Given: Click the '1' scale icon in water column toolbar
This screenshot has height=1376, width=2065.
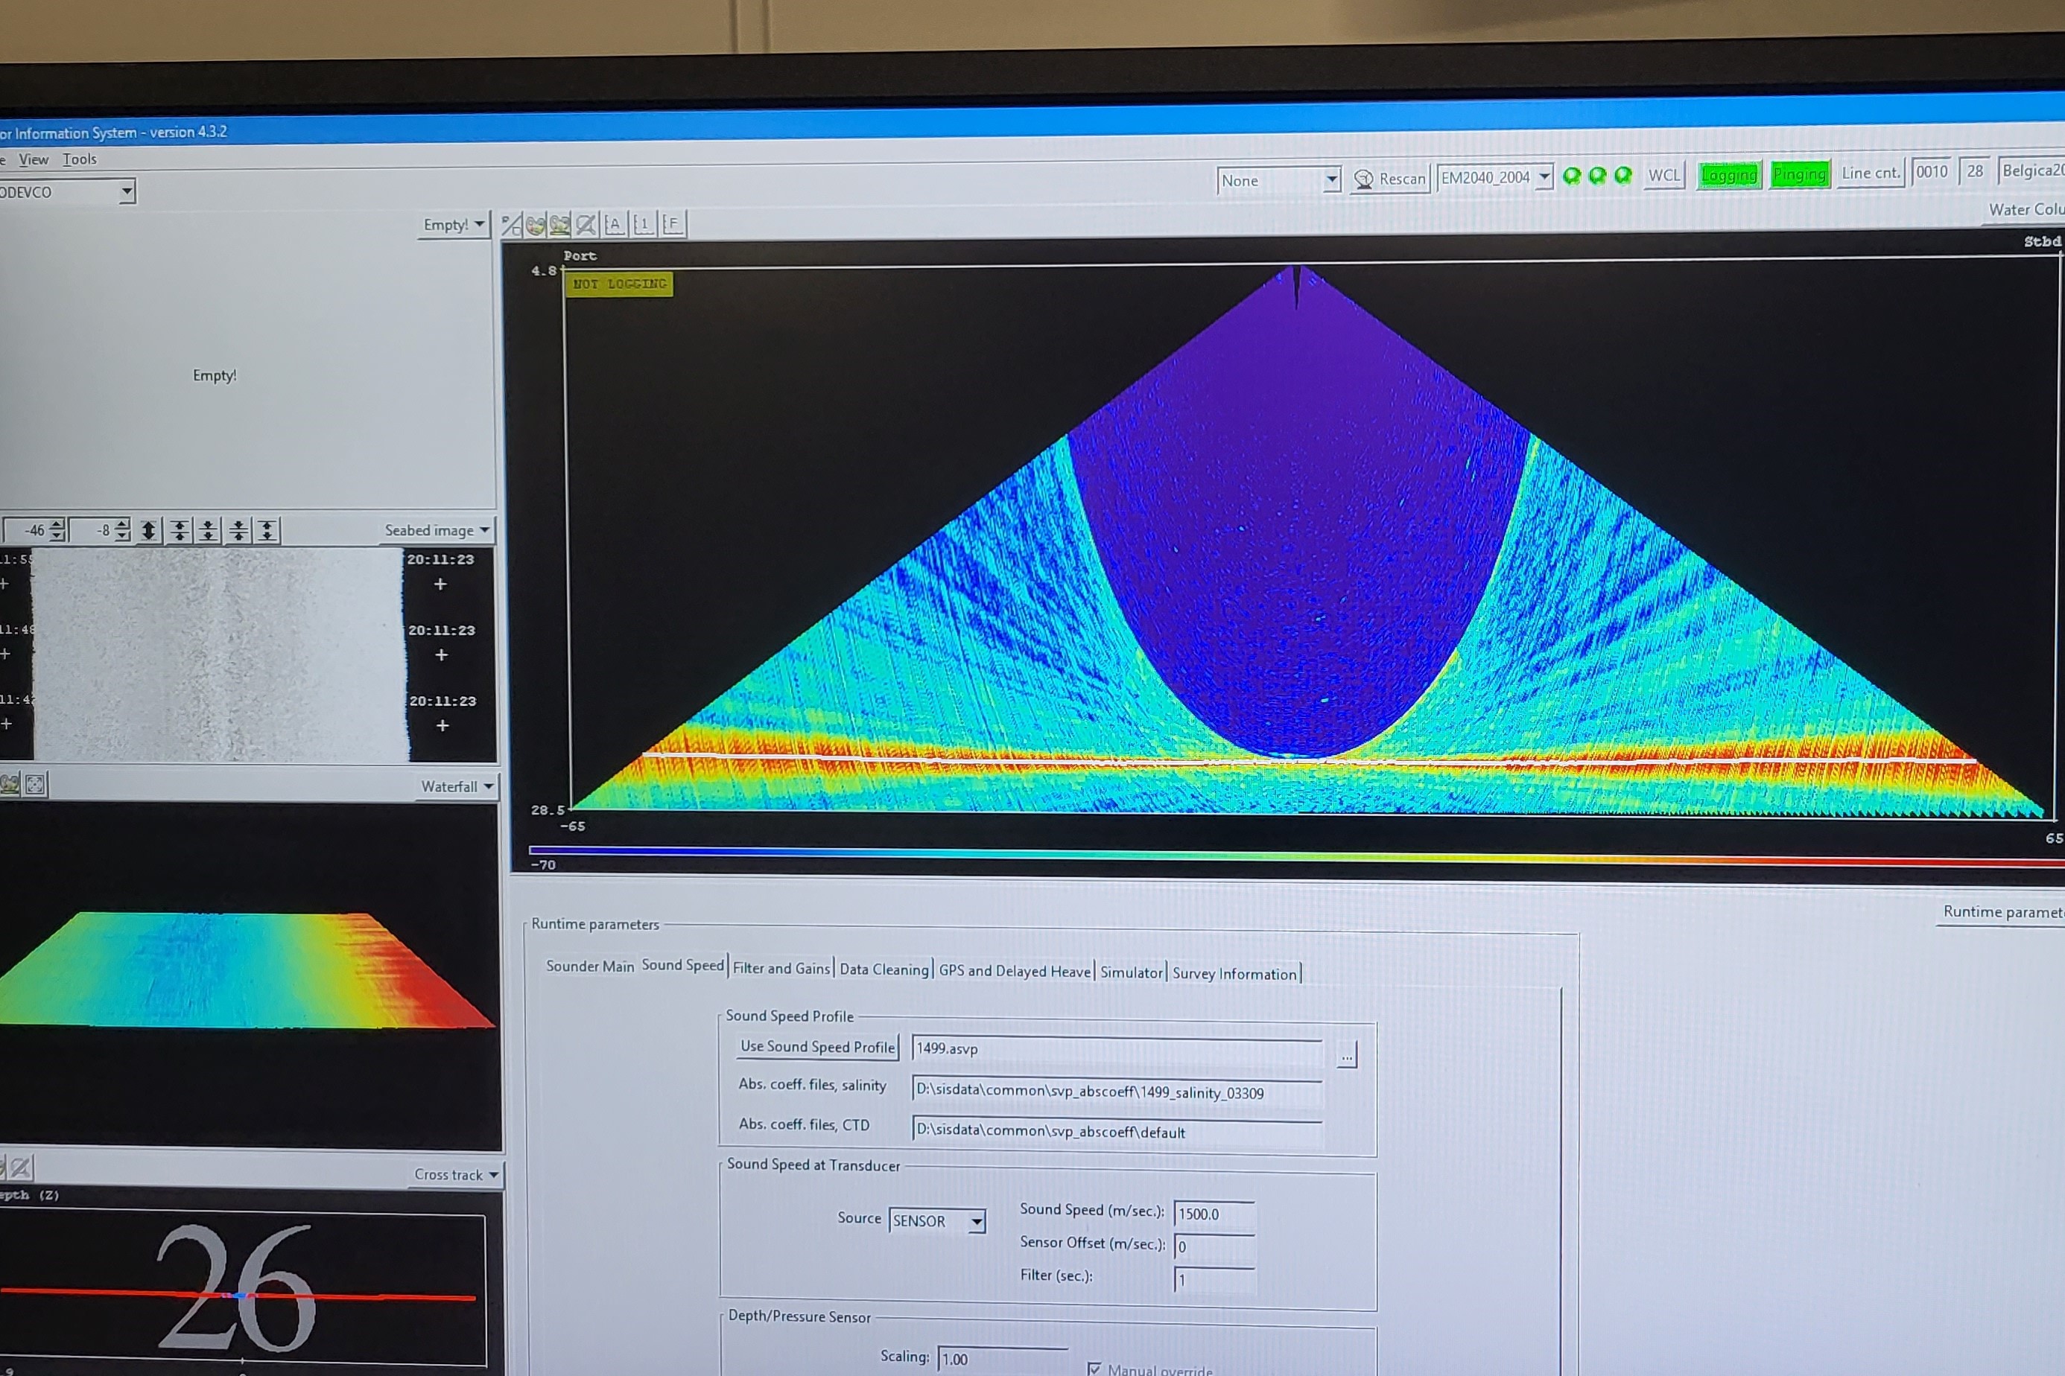Looking at the screenshot, I should (643, 225).
